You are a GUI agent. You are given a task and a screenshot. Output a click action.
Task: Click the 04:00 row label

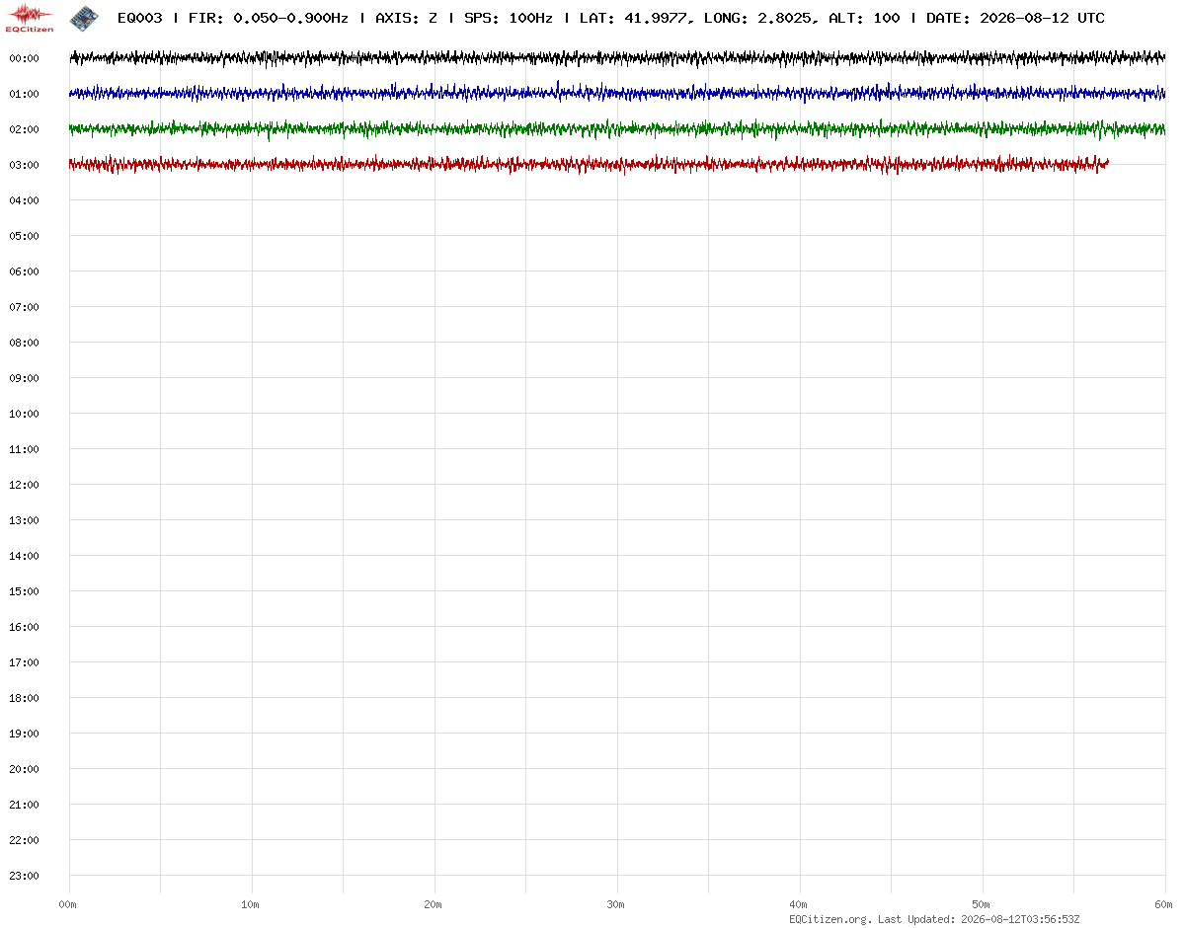coord(24,200)
